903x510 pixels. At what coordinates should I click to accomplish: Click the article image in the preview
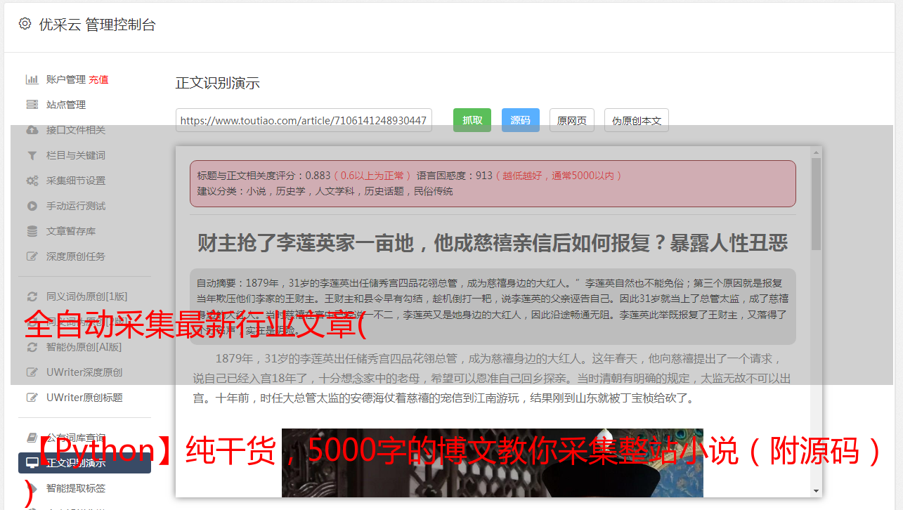(493, 463)
